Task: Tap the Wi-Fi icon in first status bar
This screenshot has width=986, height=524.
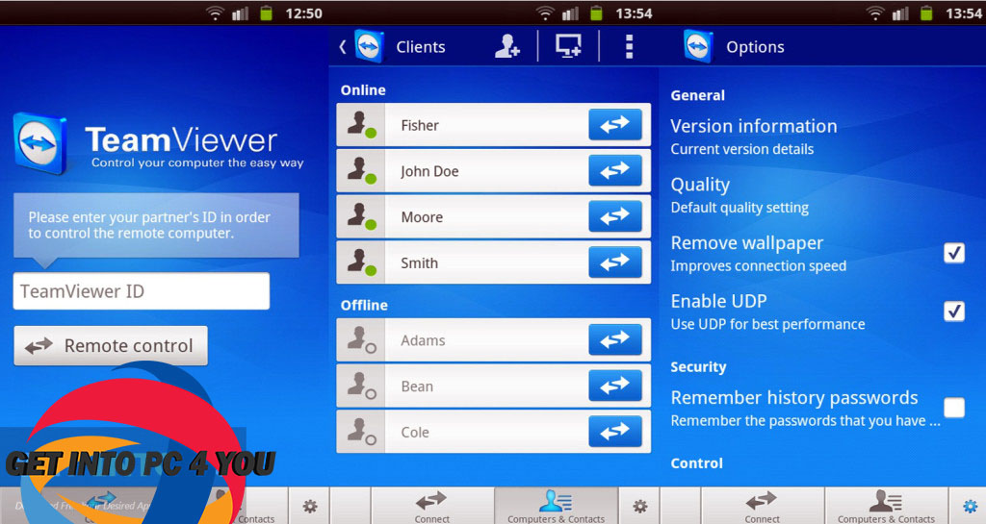Action: point(215,12)
